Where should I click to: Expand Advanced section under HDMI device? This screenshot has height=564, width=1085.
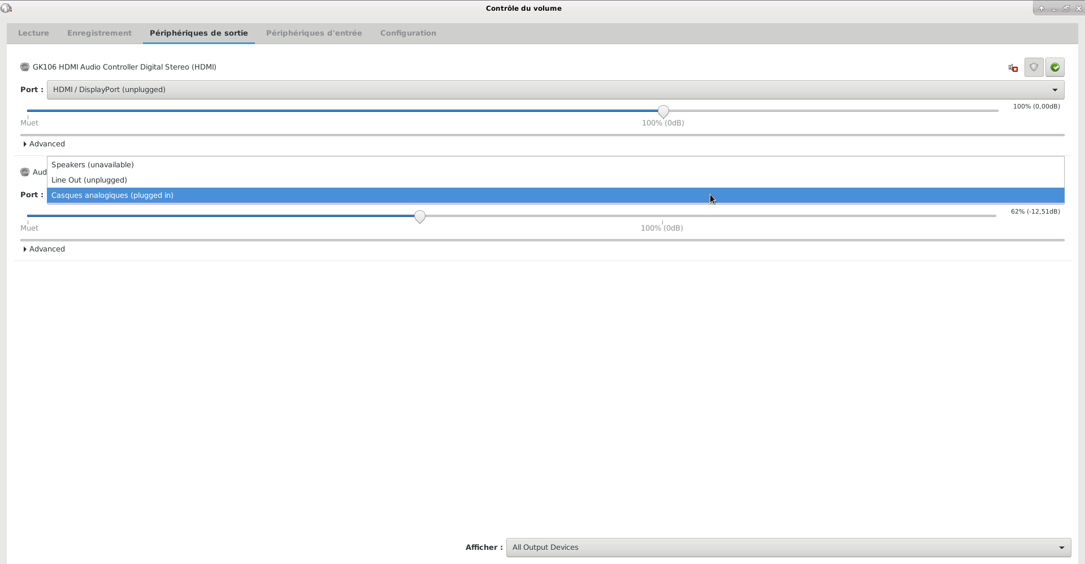[44, 144]
